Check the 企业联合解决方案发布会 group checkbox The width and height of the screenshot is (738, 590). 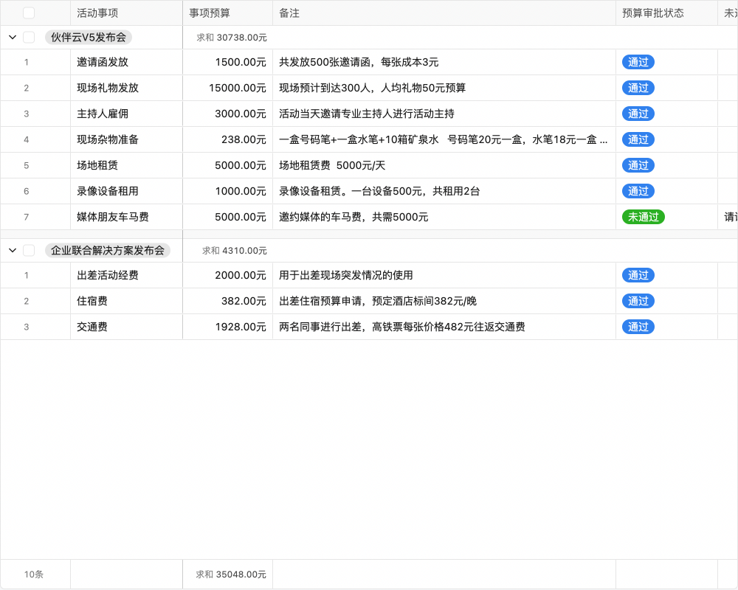29,250
